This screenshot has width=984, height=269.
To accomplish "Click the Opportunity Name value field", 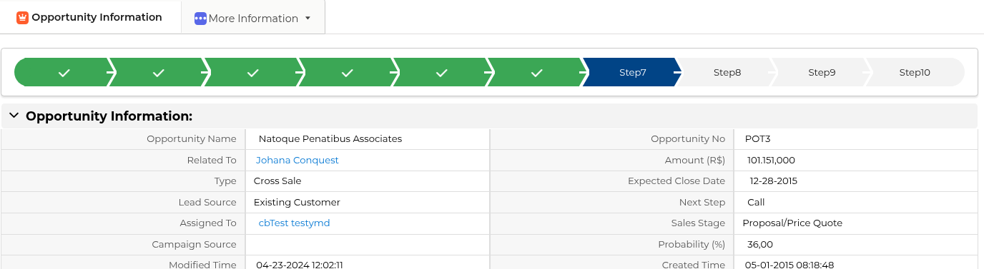I will [368, 139].
